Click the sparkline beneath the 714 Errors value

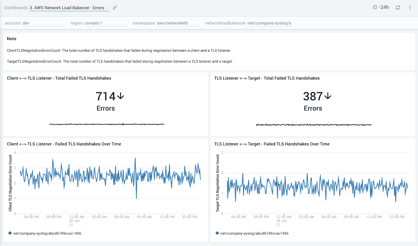click(x=106, y=124)
